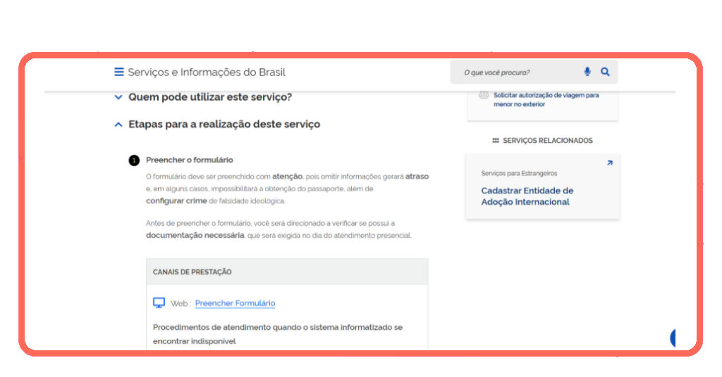Image resolution: width=722 pixels, height=377 pixels.
Task: Open "Solicitar autorização de viagem para menor" link
Action: 546,100
